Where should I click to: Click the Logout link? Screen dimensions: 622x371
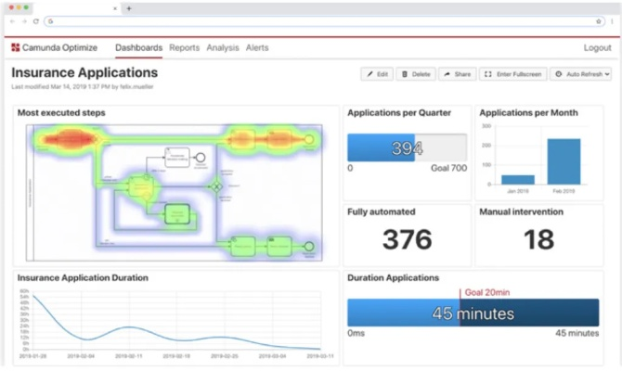coord(597,47)
